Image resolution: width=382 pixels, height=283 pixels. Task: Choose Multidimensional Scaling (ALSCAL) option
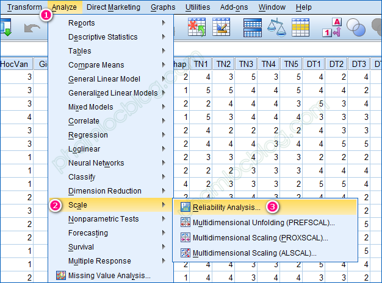254,253
